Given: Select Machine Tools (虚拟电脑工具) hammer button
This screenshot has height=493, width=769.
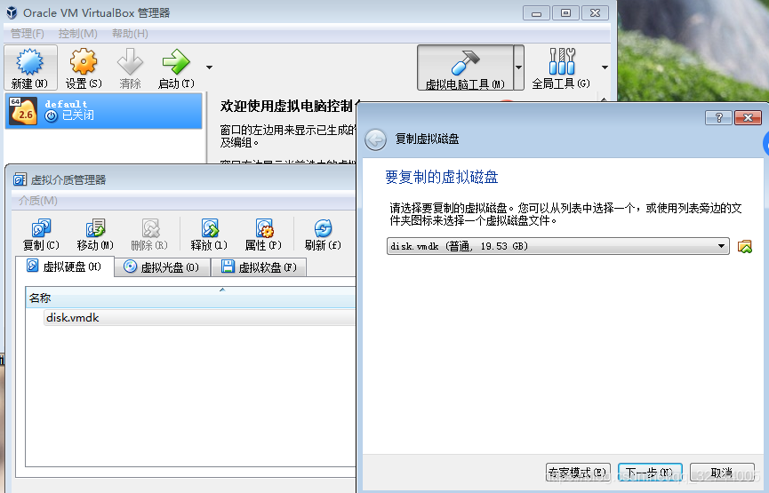Looking at the screenshot, I should point(465,68).
